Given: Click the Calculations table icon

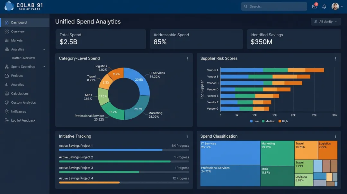Looking at the screenshot, I should 7,94.
